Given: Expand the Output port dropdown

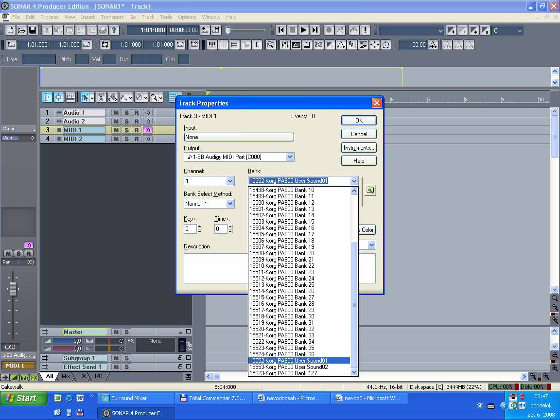Looking at the screenshot, I should pyautogui.click(x=290, y=157).
